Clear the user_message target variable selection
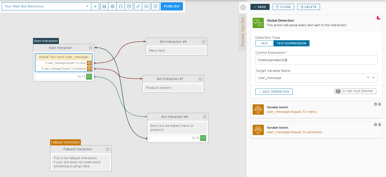 point(368,78)
